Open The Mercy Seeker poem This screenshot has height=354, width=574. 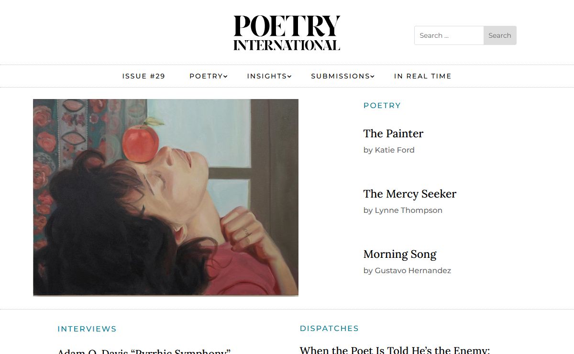click(x=409, y=194)
